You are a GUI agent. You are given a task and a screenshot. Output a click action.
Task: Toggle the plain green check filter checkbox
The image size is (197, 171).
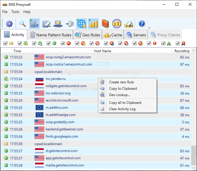[49, 44]
